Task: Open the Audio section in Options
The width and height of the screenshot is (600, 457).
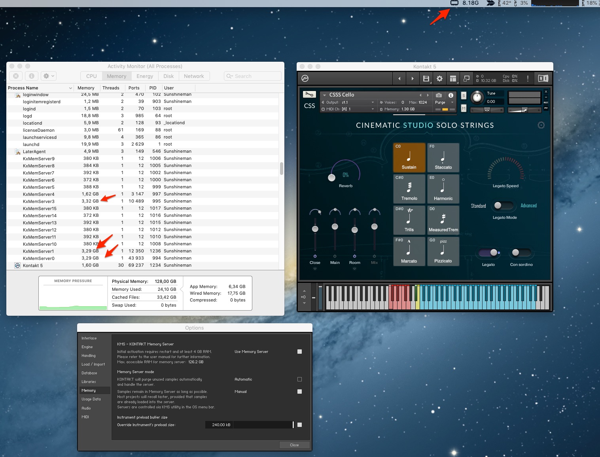Action: [86, 408]
